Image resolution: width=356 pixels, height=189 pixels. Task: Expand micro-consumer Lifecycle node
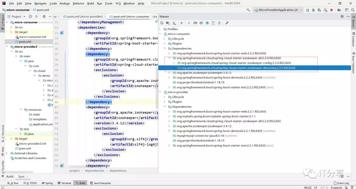pos(164,39)
